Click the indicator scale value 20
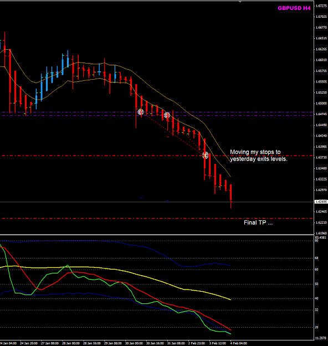328x346 pixels. pyautogui.click(x=316, y=328)
